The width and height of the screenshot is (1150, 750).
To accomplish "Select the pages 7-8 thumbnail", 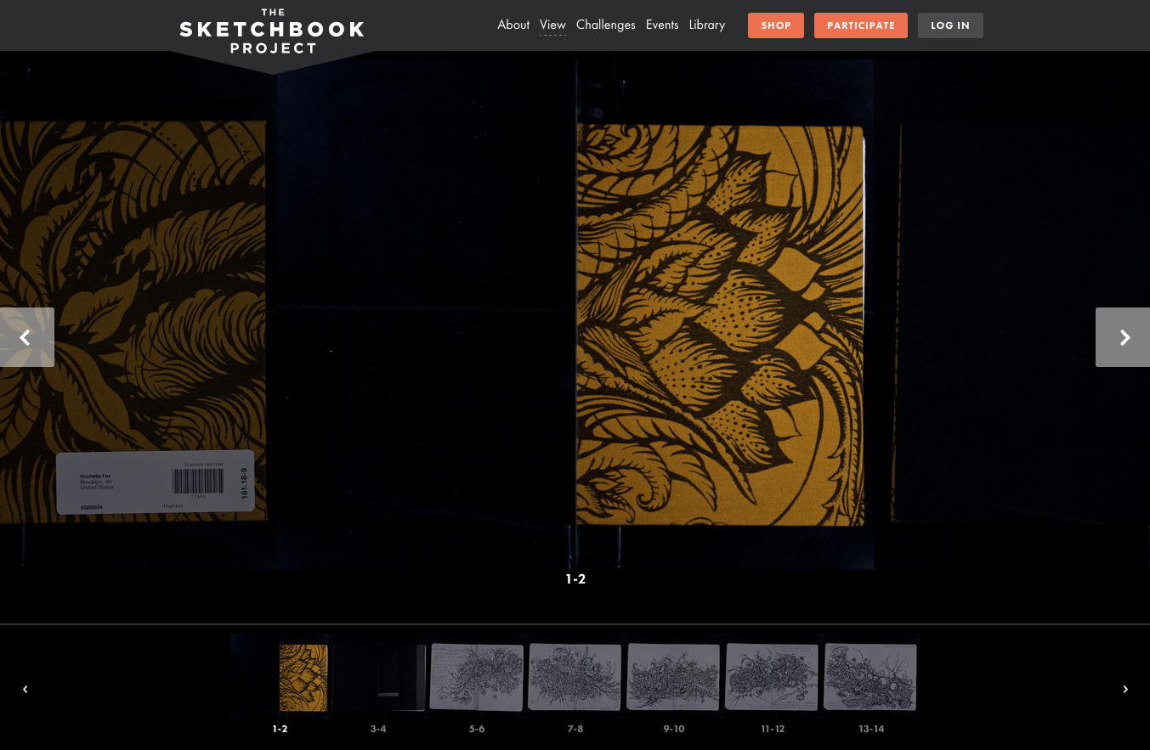I will click(575, 676).
